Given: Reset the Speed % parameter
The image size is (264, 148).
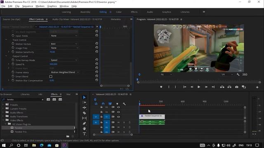Looking at the screenshot, I should [97, 64].
